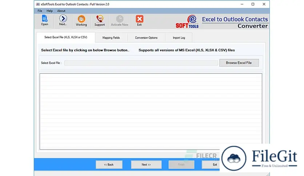Switch to the Conversion Options tab
Image resolution: width=304 pixels, height=176 pixels.
pos(146,38)
